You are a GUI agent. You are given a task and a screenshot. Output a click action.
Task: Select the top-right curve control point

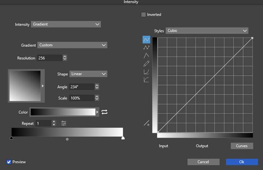[x=252, y=38]
